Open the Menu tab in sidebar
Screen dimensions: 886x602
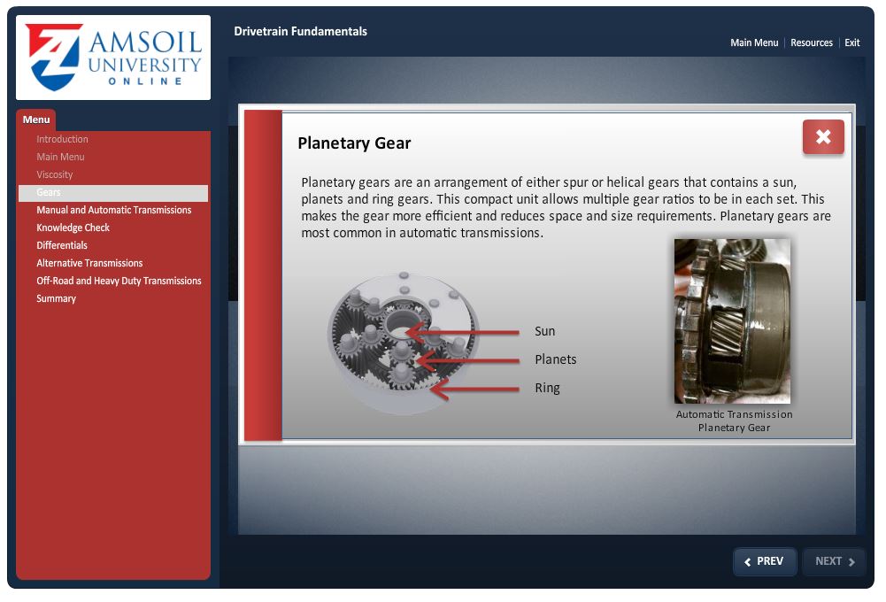[x=36, y=120]
